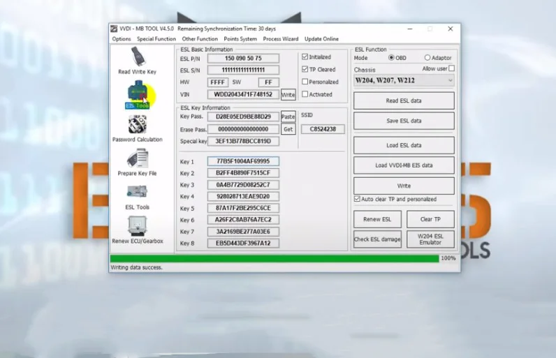Click the Write button next to VIN
Viewport: 556px width, 358px height.
click(288, 94)
